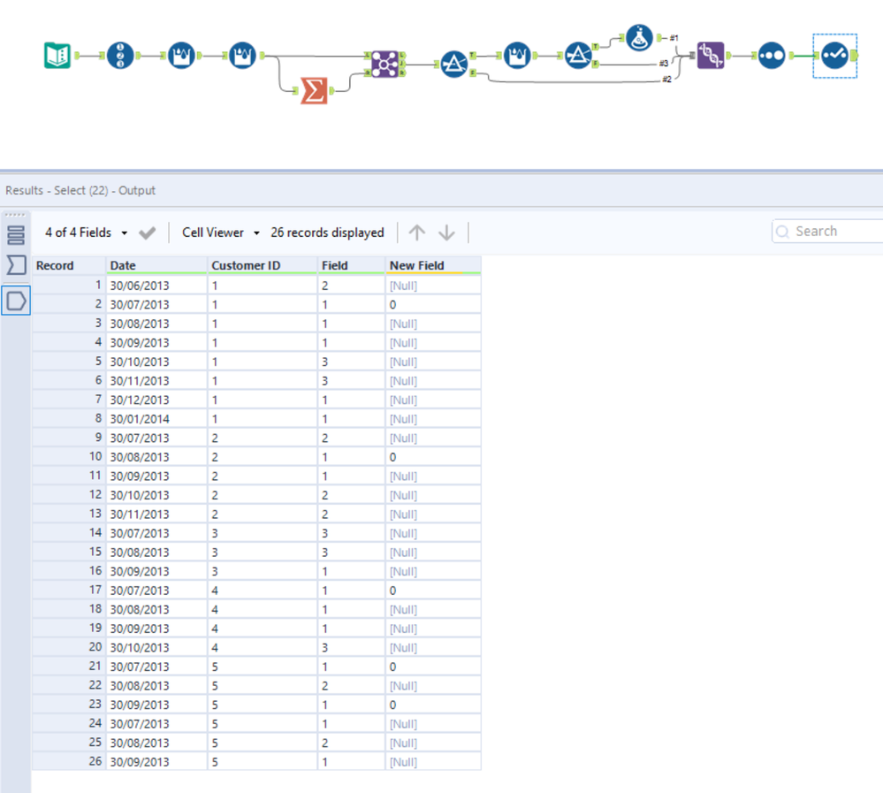Select date 30/09/2013 in record 16
This screenshot has height=793, width=883.
pos(156,572)
